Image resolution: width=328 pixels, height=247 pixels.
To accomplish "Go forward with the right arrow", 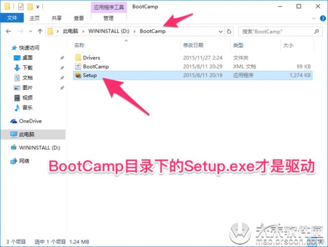I will point(21,31).
